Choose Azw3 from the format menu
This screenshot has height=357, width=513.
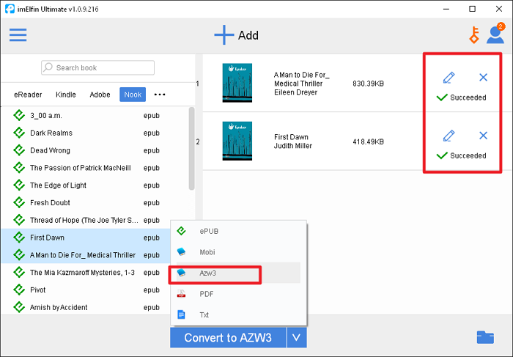[238, 273]
